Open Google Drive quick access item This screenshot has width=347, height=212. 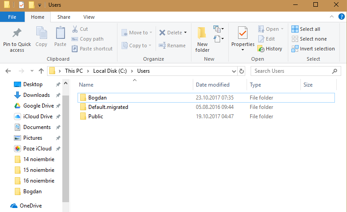[34, 106]
